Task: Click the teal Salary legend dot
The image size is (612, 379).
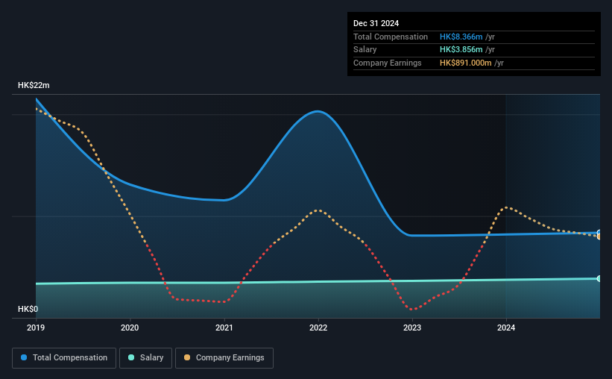Action: (x=131, y=357)
